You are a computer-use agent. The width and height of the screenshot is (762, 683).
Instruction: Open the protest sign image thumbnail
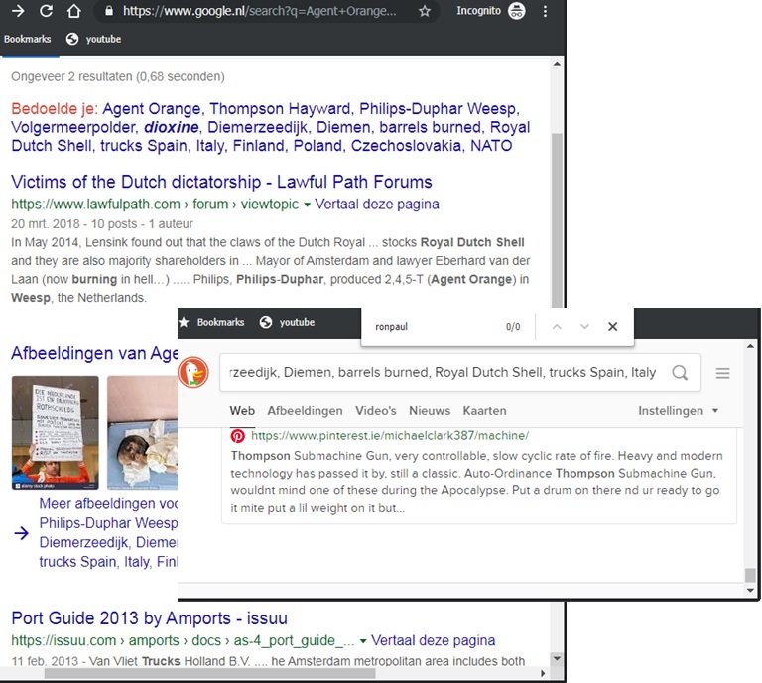click(x=55, y=433)
